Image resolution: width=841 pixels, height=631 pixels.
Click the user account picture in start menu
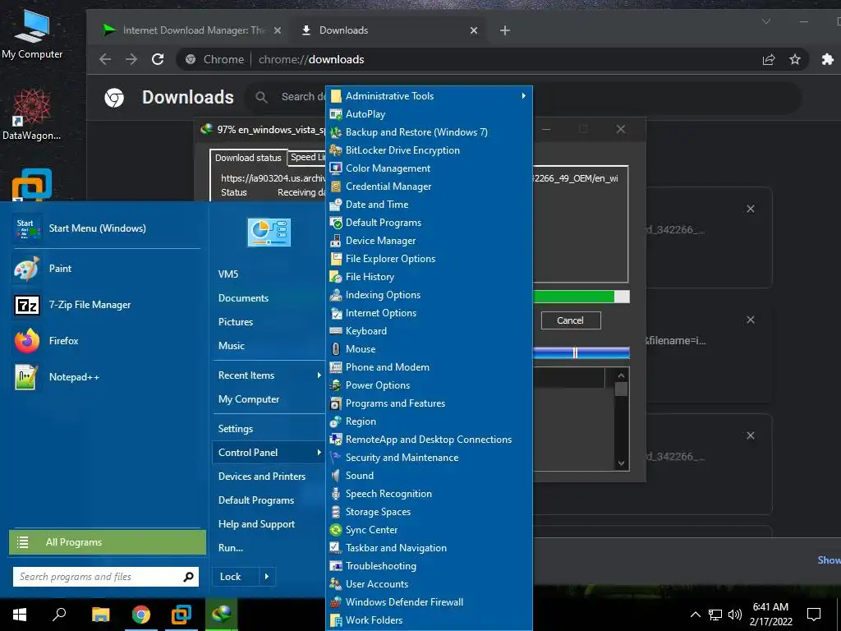point(269,232)
